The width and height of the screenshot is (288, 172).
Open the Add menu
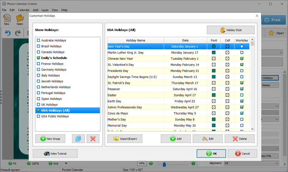(36, 10)
